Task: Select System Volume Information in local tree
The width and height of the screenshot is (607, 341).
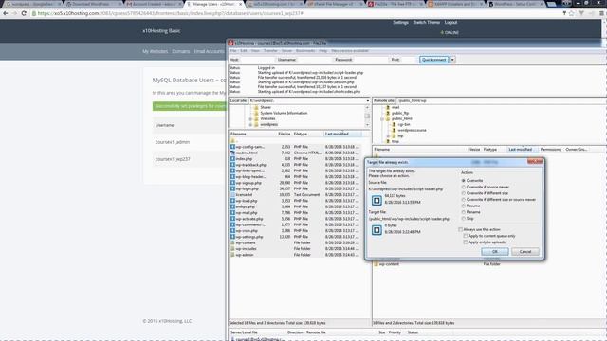Action: [284, 114]
